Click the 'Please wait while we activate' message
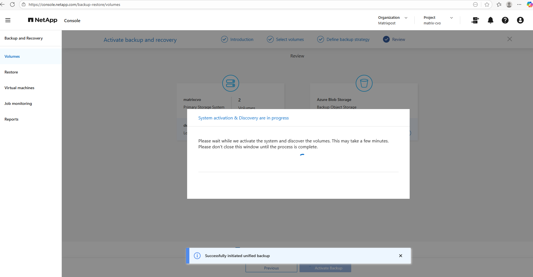This screenshot has height=277, width=533. tap(294, 144)
